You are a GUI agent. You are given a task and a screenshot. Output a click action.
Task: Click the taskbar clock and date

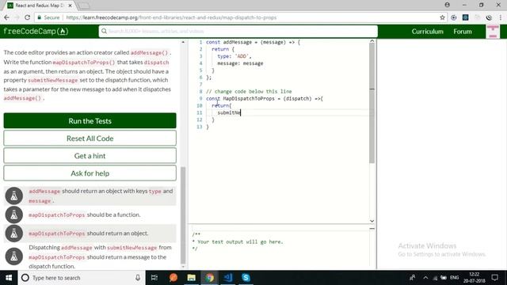pyautogui.click(x=474, y=278)
